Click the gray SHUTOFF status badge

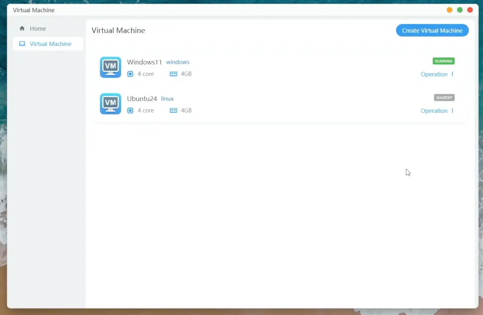444,98
